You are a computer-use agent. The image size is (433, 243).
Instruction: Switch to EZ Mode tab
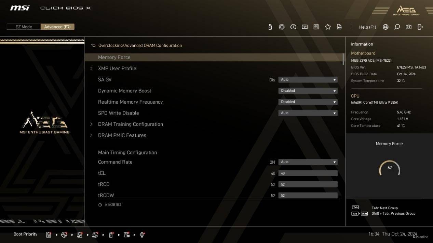(x=24, y=27)
